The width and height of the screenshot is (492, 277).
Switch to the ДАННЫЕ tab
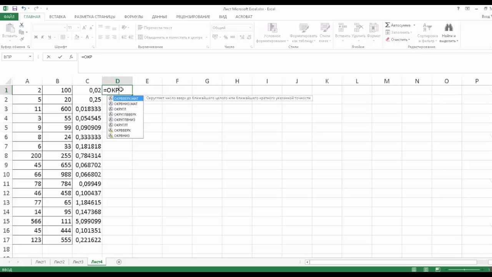pyautogui.click(x=160, y=17)
